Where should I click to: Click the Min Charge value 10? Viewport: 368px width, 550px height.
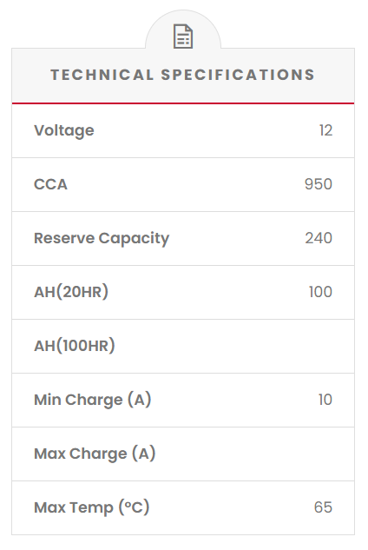(325, 400)
